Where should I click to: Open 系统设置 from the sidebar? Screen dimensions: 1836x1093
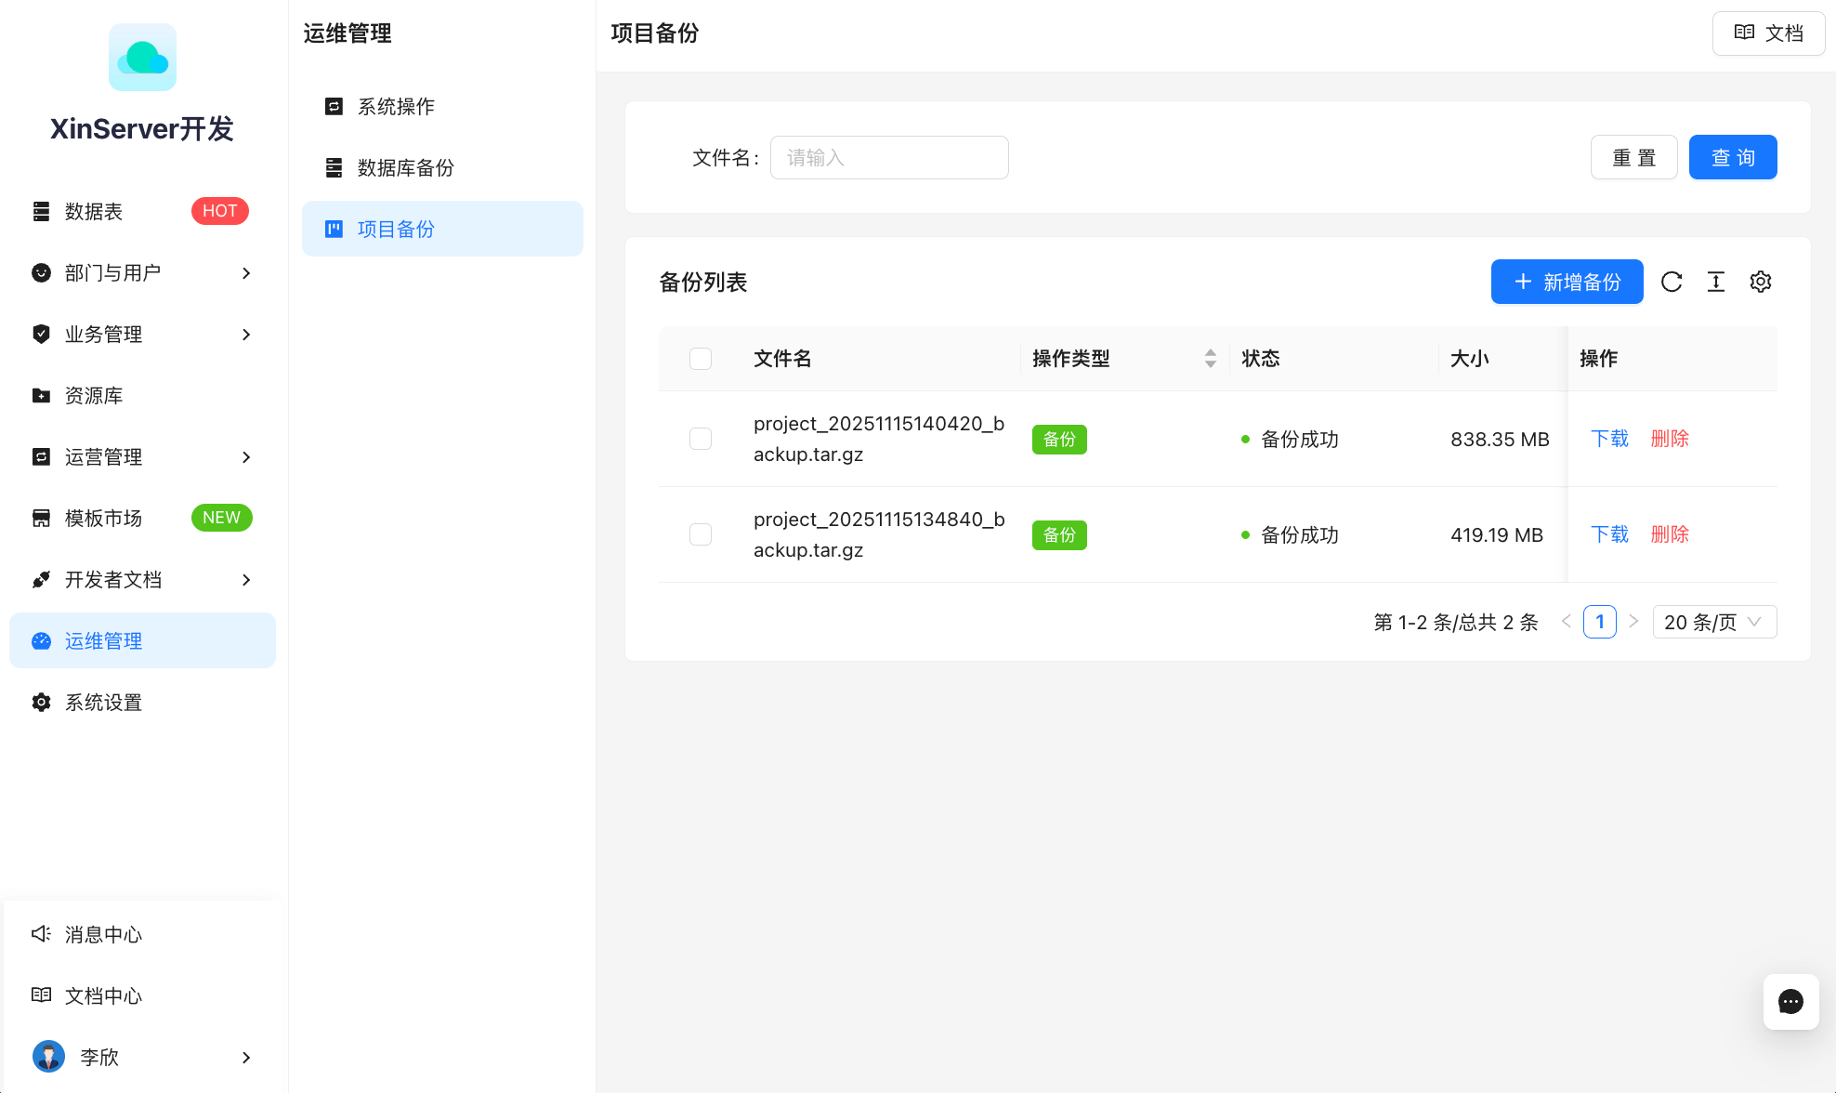point(103,702)
